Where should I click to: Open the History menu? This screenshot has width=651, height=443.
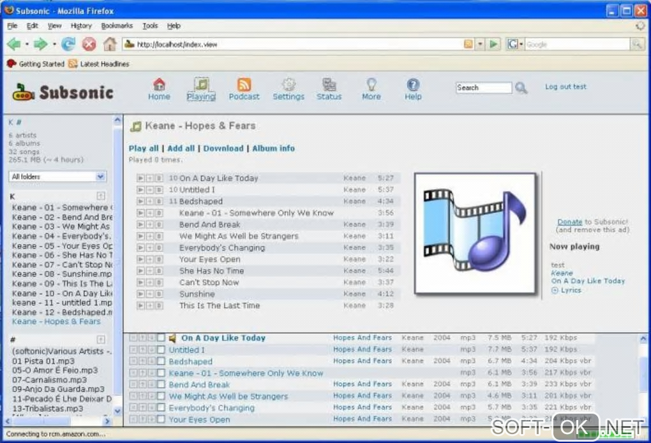pyautogui.click(x=81, y=25)
